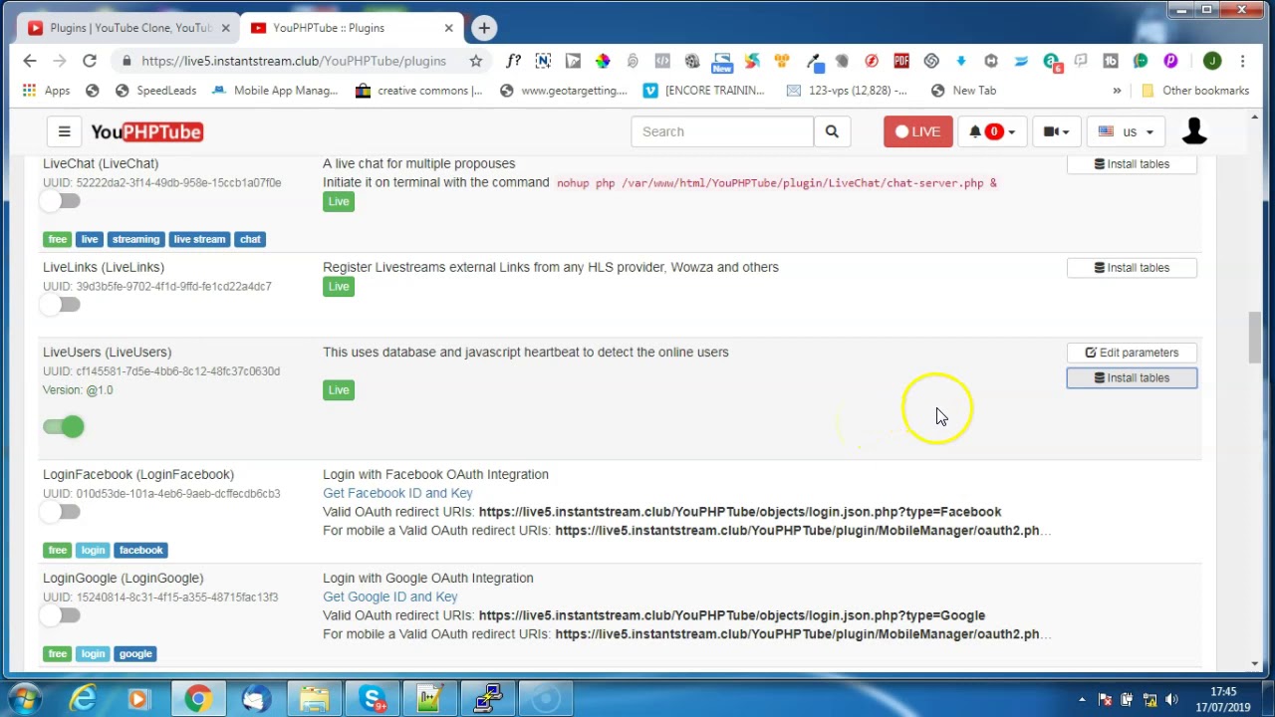
Task: Open the creative commons bookmark
Action: (418, 91)
